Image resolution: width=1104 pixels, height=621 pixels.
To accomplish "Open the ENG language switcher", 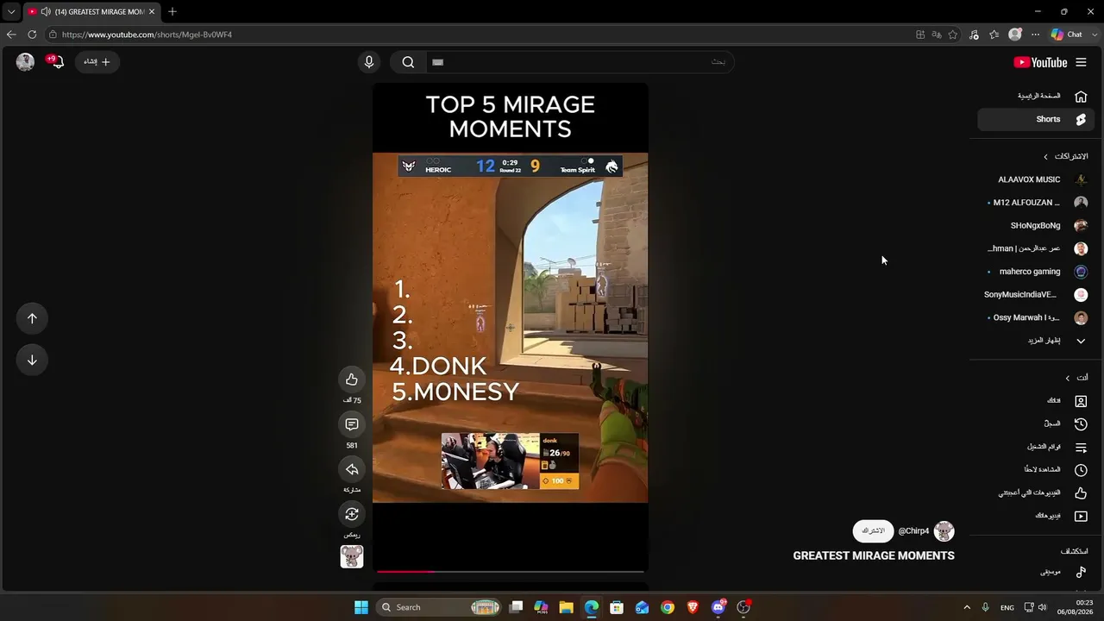I will [x=1007, y=607].
